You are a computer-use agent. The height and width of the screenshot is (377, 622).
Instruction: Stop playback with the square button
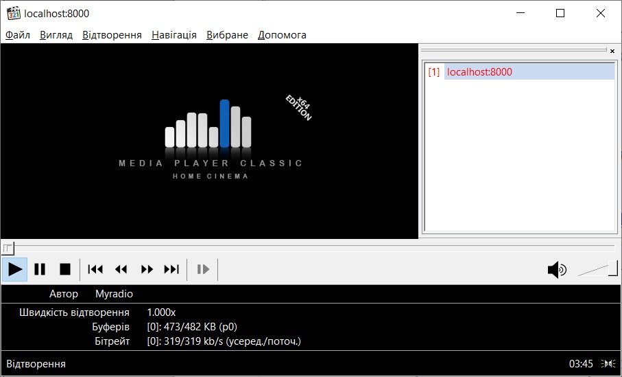65,269
